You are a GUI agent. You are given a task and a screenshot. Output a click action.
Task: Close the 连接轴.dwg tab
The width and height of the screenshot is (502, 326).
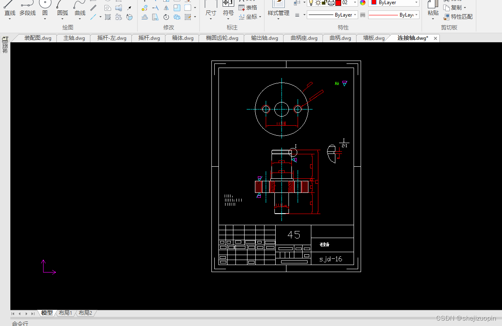(435, 38)
